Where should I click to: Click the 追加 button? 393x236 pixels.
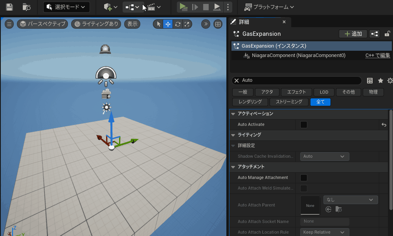click(x=353, y=34)
